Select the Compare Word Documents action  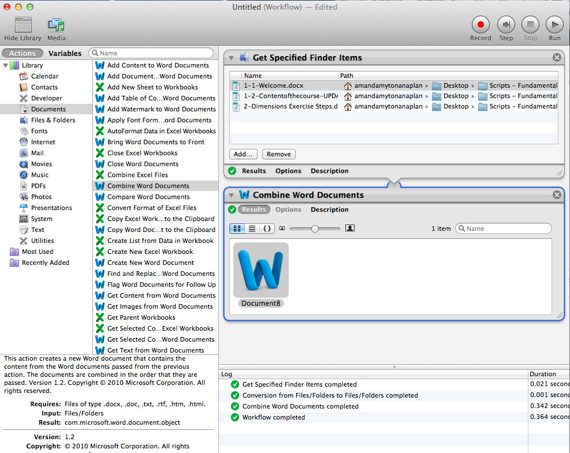pyautogui.click(x=148, y=197)
